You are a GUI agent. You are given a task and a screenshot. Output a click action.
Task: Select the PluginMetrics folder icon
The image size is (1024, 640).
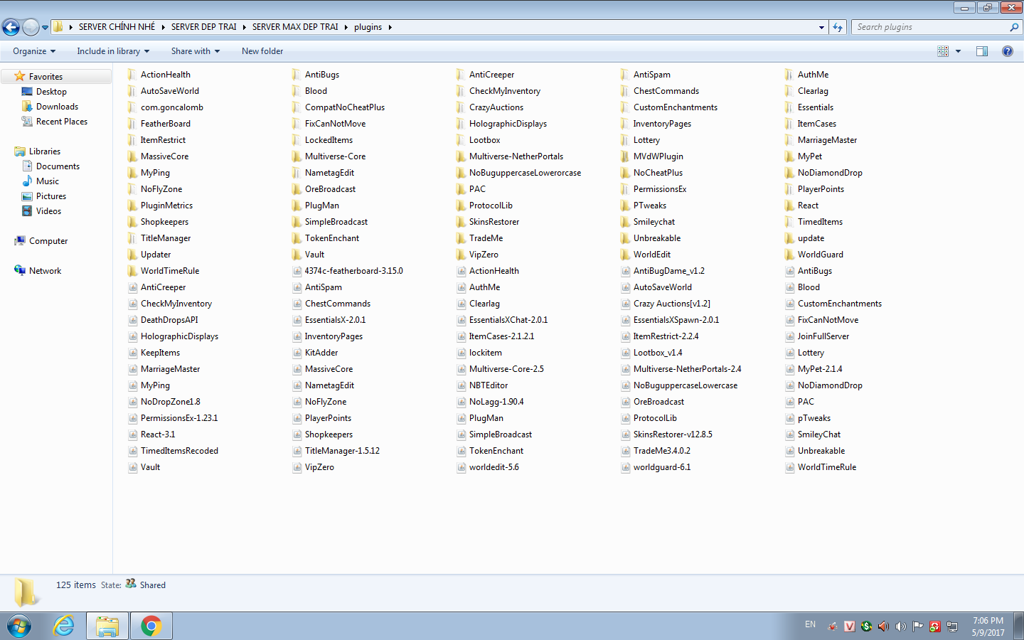(x=132, y=206)
